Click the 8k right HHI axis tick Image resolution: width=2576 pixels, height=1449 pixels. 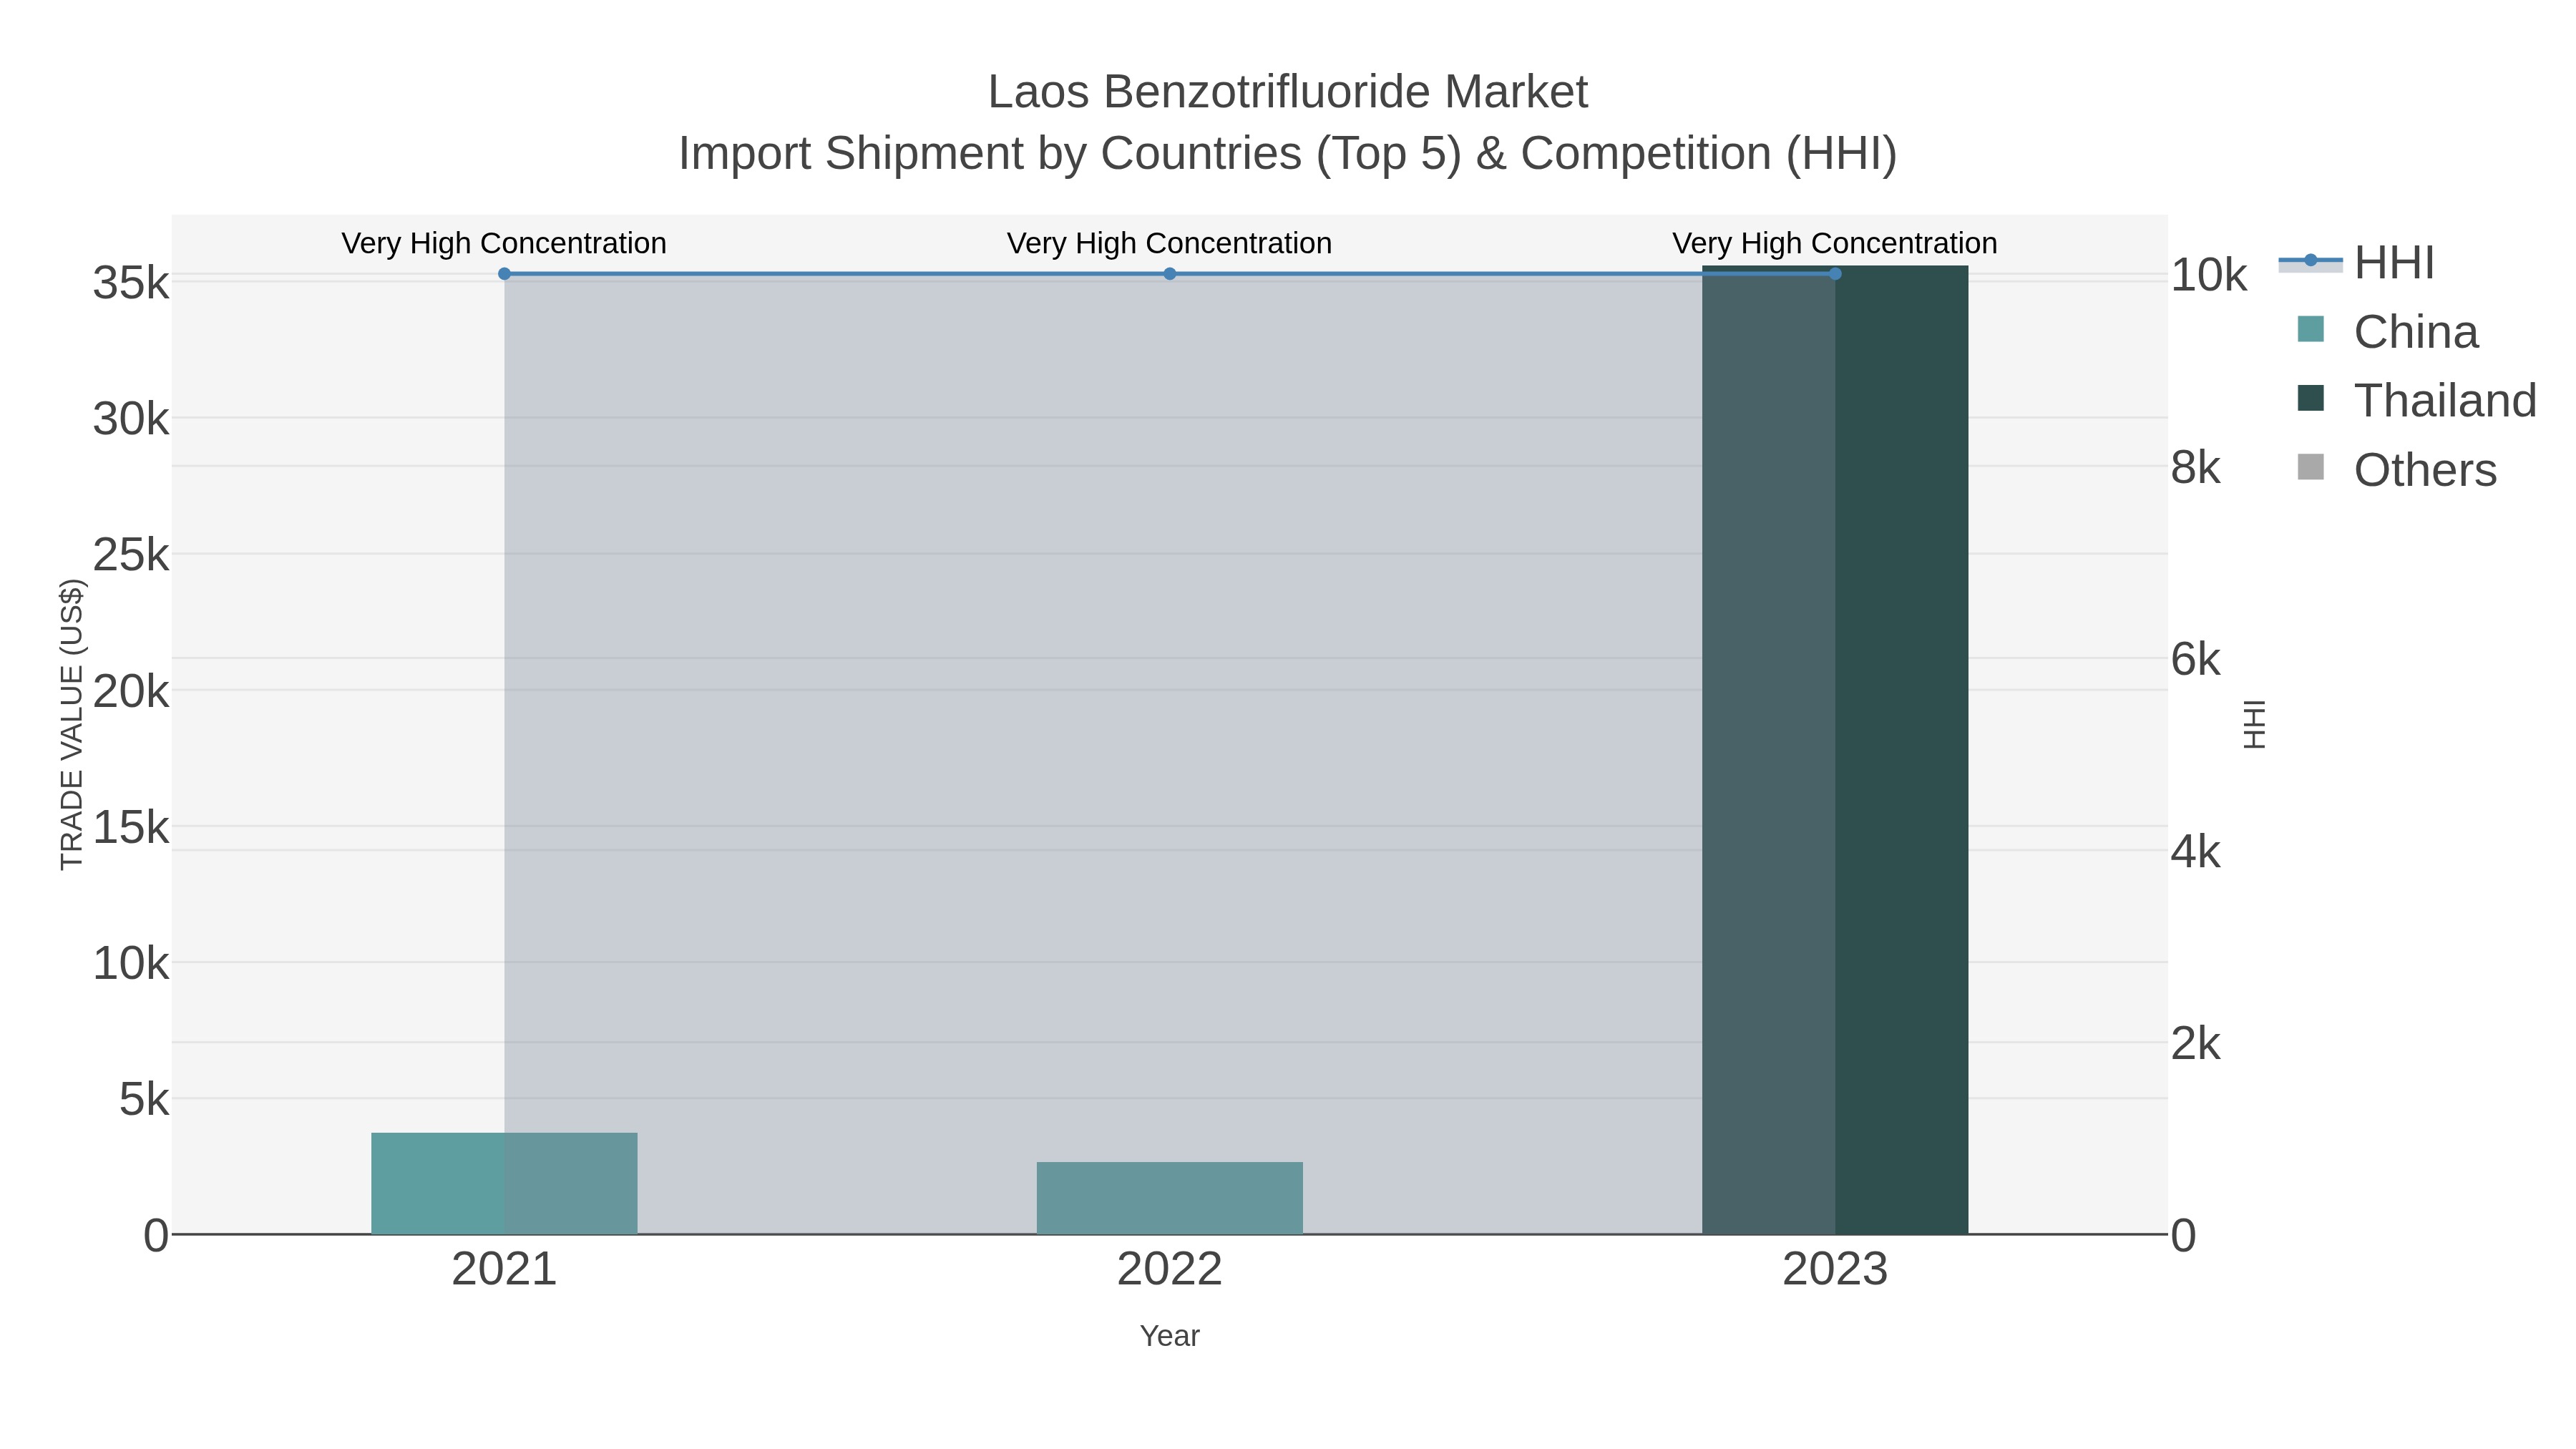2196,467
